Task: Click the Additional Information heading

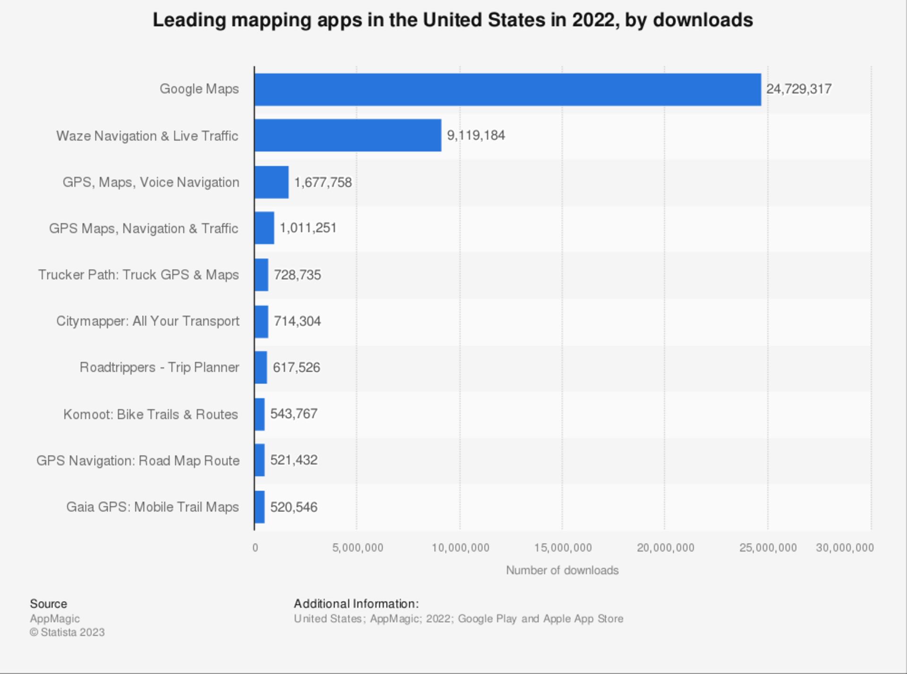Action: (x=356, y=604)
